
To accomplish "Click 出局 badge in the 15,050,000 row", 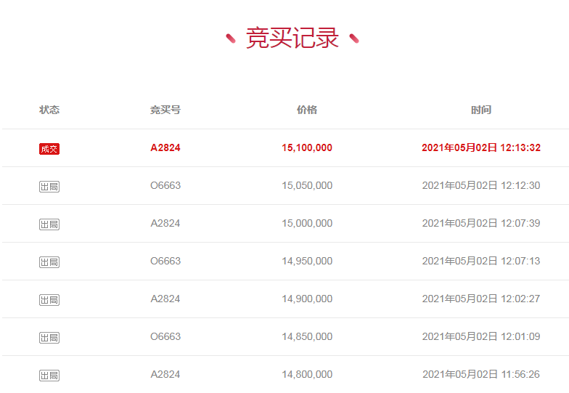I will click(x=49, y=187).
